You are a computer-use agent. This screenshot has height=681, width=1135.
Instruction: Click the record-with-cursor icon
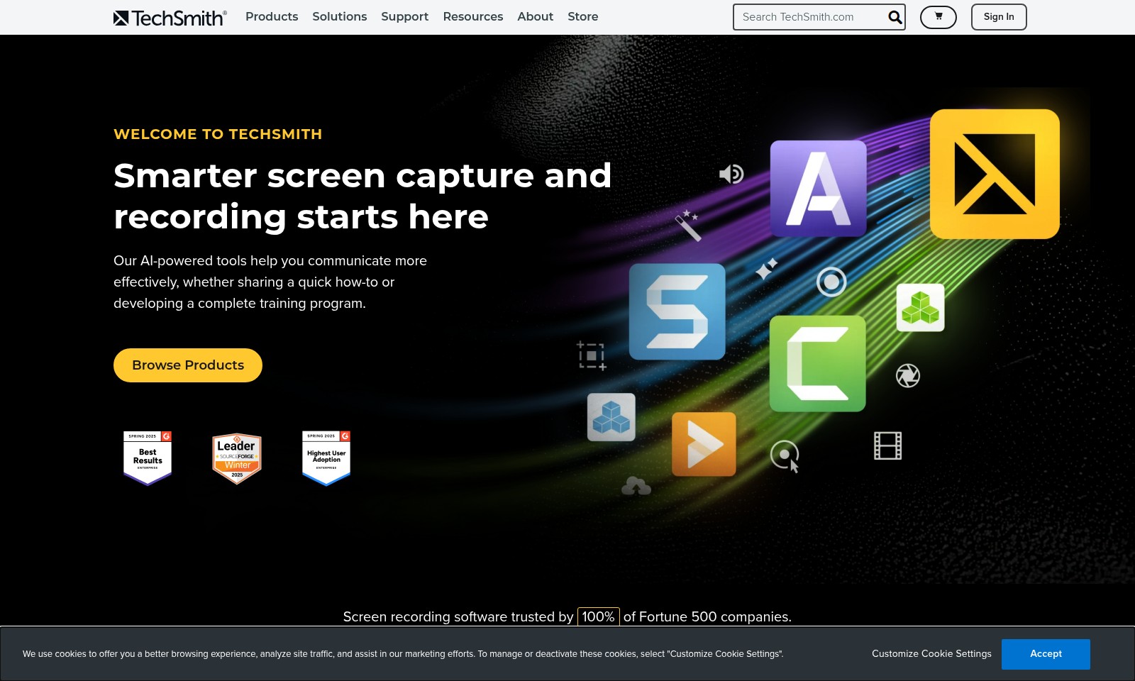pos(785,455)
